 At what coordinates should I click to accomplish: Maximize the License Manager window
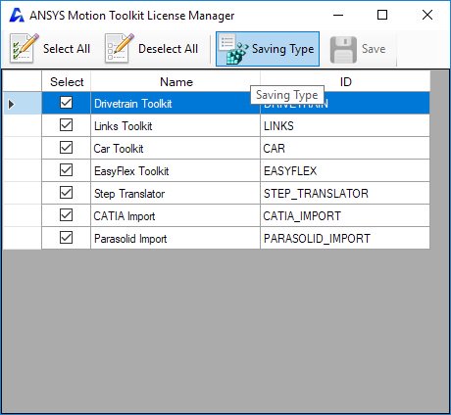(382, 15)
